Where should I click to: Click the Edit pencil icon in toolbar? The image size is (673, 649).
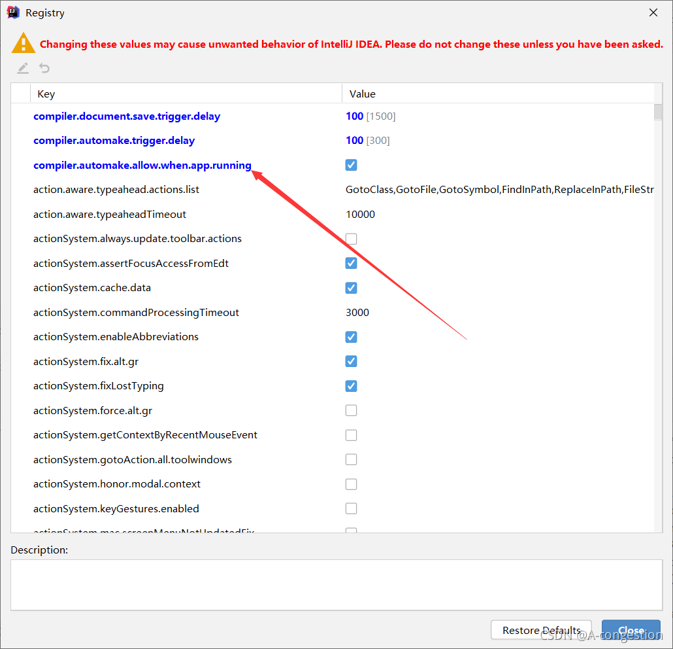tap(23, 68)
